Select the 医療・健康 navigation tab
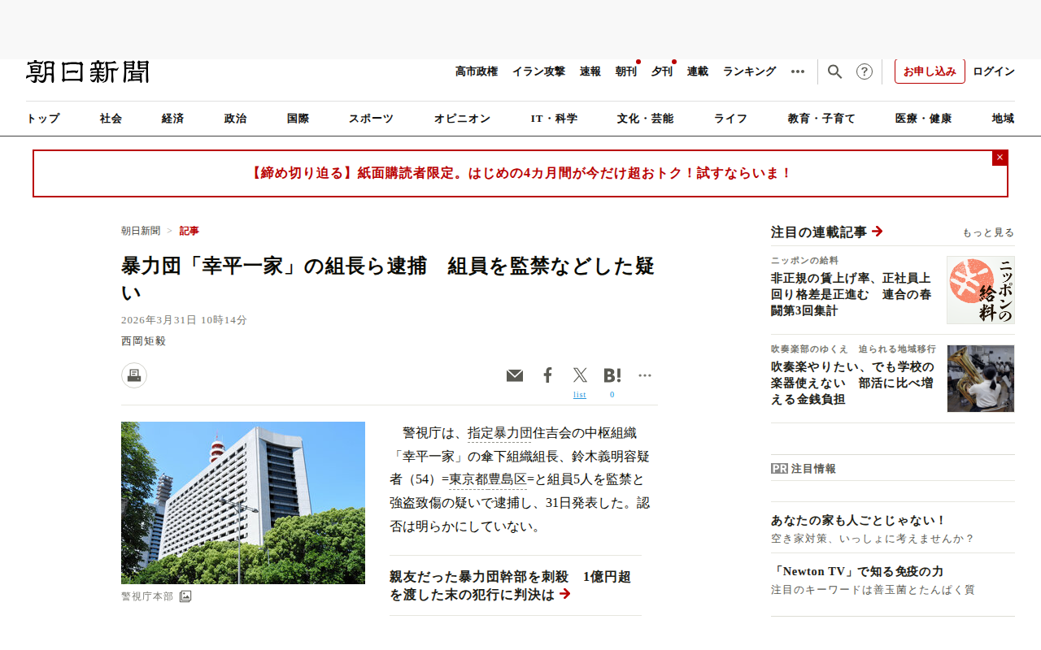Viewport: 1041px width, 650px height. 924,119
